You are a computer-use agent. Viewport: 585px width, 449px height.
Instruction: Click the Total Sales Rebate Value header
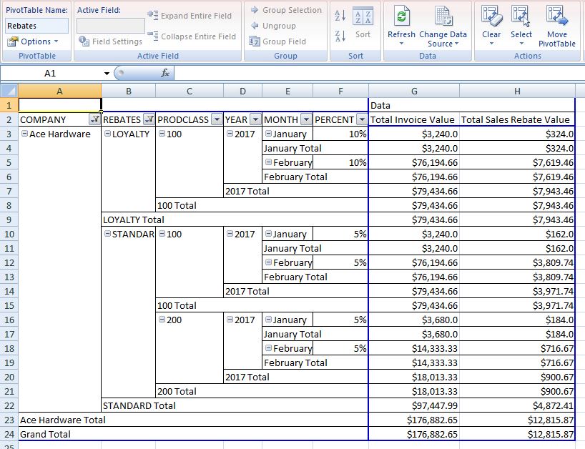click(517, 119)
